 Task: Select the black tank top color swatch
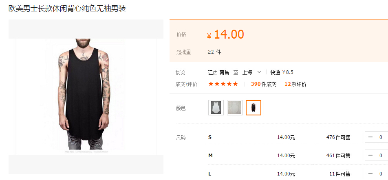pyautogui.click(x=254, y=108)
